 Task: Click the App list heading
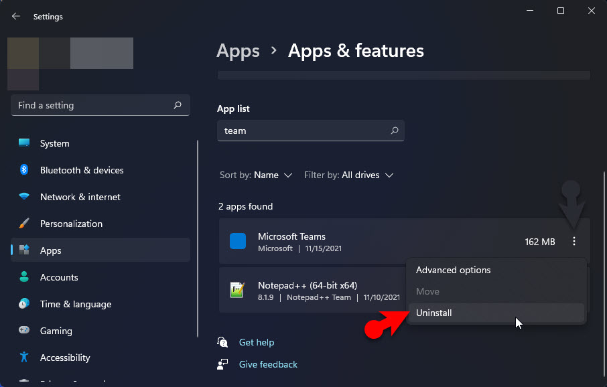point(233,108)
